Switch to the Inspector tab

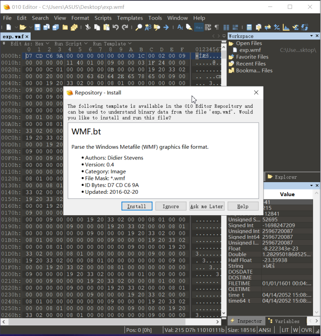(246, 321)
